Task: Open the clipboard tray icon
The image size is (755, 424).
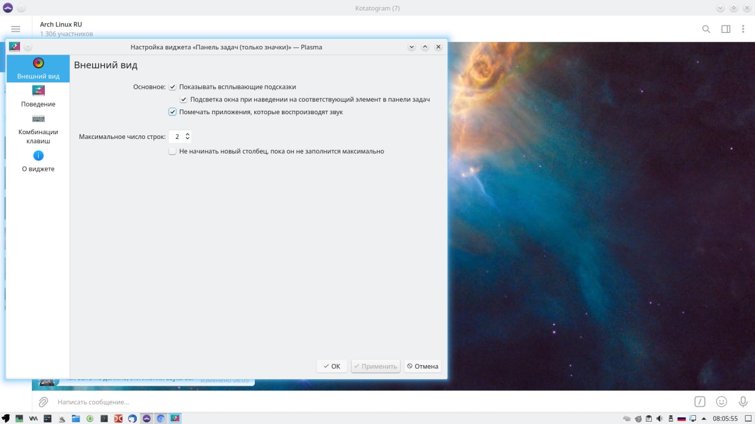Action: click(649, 419)
